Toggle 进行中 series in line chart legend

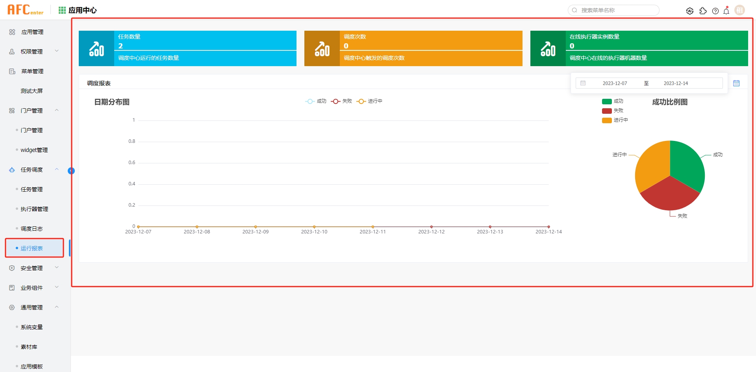pos(369,101)
